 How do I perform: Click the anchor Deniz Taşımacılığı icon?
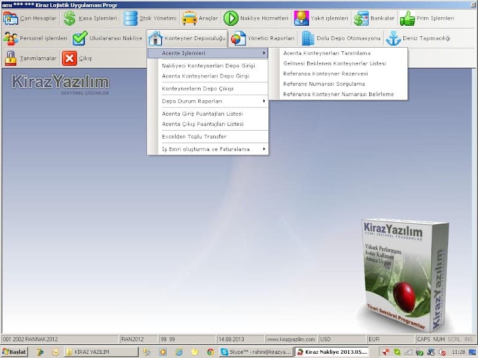(x=393, y=38)
